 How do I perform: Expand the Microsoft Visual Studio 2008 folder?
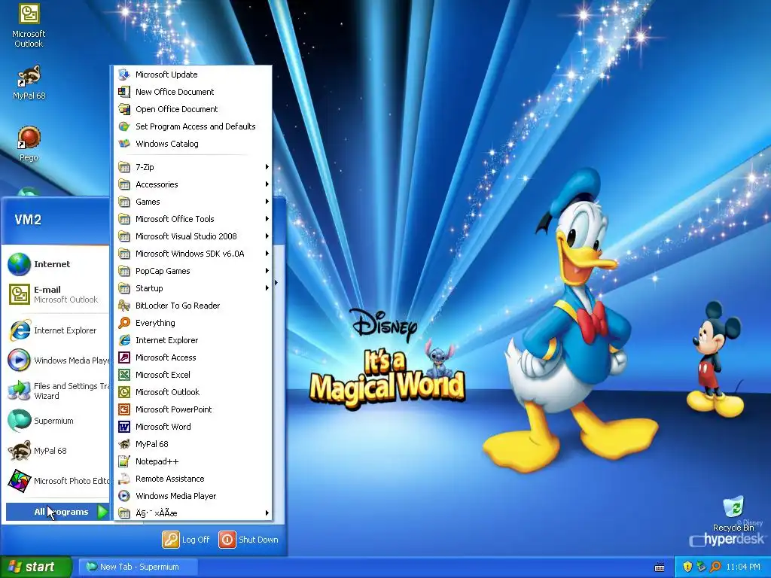(192, 236)
